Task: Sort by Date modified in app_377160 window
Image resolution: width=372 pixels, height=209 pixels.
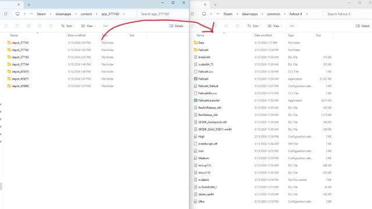Action: tap(77, 35)
